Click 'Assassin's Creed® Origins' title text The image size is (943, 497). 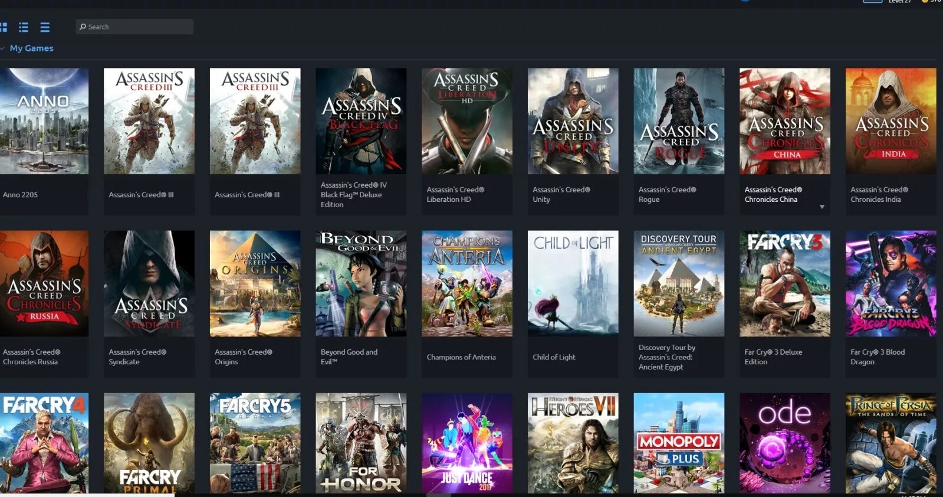pyautogui.click(x=244, y=357)
